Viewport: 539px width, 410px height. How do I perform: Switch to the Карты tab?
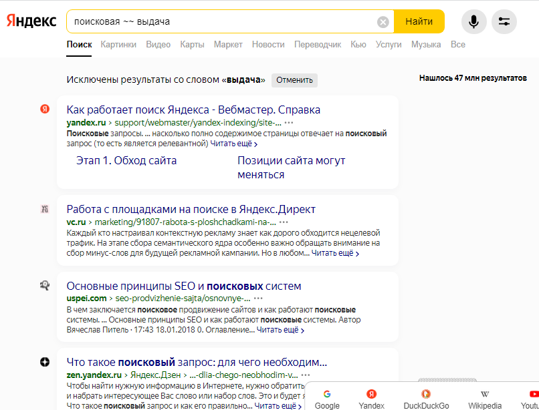192,45
